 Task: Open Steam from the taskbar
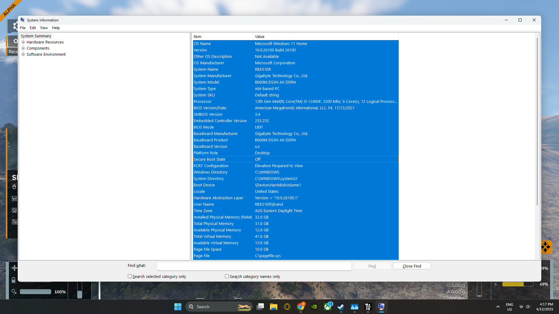pyautogui.click(x=341, y=307)
